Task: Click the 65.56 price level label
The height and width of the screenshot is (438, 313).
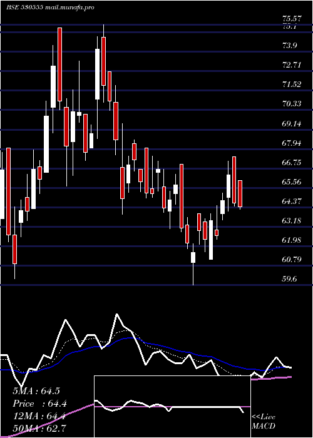Action: pyautogui.click(x=292, y=182)
